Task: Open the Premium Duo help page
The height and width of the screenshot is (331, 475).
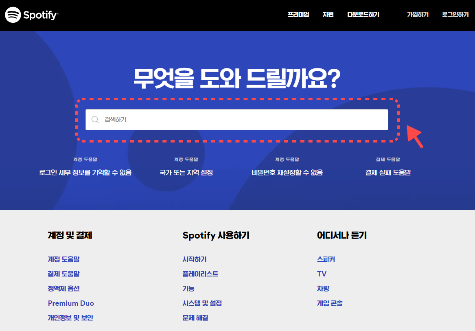Action: pos(71,303)
